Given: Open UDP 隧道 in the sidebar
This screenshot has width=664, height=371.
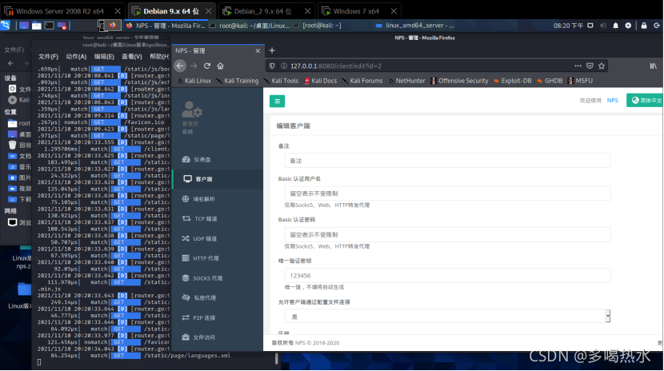Looking at the screenshot, I should click(x=218, y=238).
